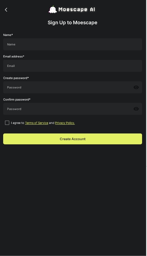Viewport: 147px width, 256px height.
Task: Click the Moescape ghost logo icon
Action: [x=53, y=10]
